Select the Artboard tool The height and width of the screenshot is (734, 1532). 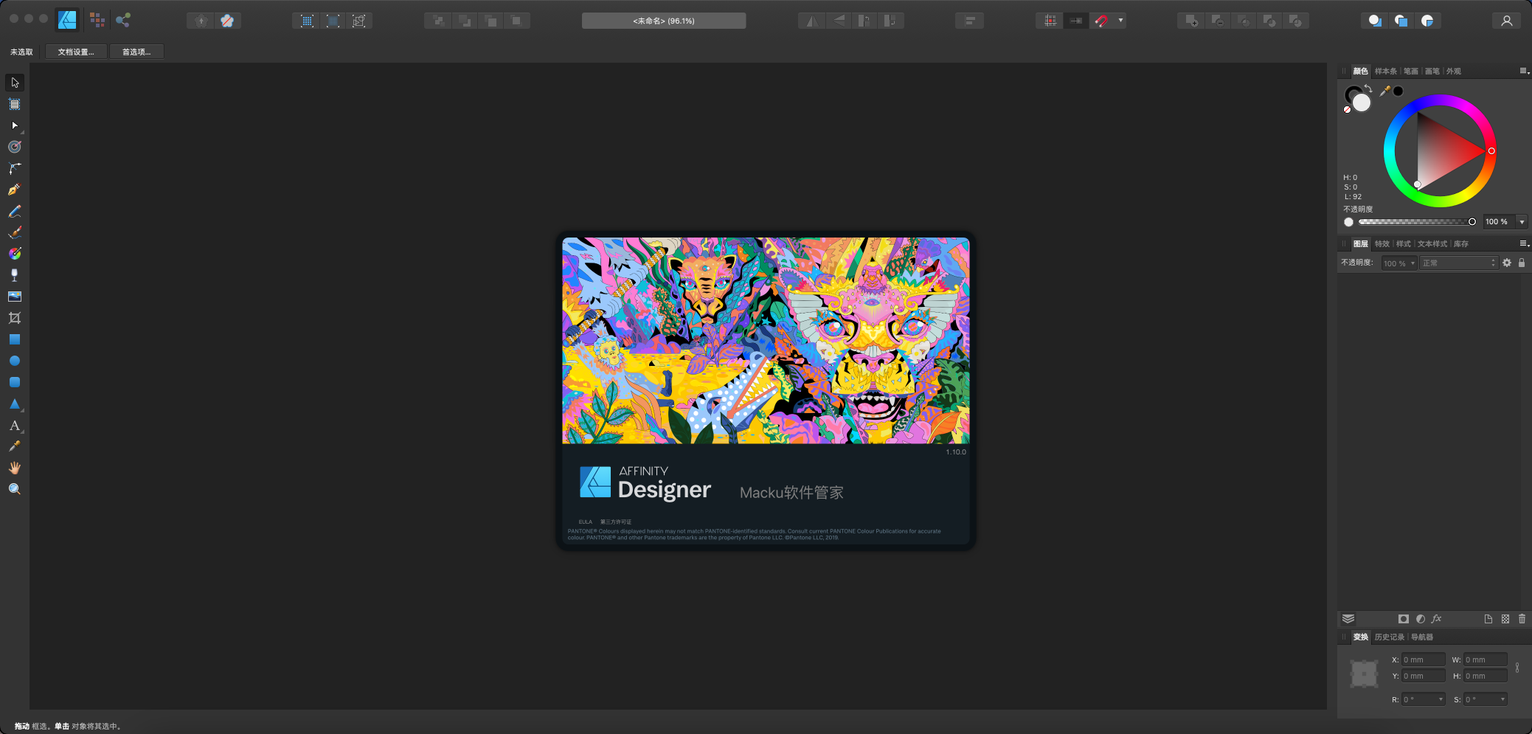coord(15,104)
